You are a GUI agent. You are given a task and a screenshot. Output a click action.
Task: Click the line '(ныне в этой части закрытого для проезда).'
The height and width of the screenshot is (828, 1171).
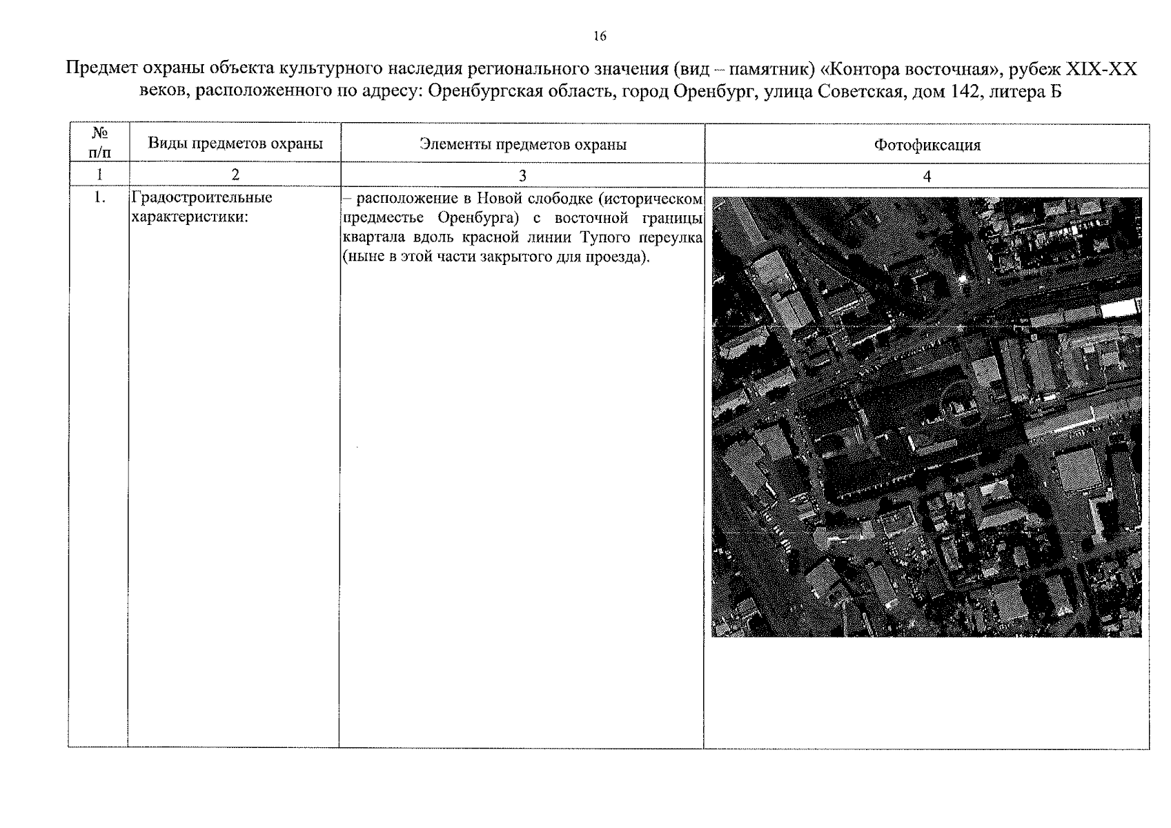[x=497, y=257]
